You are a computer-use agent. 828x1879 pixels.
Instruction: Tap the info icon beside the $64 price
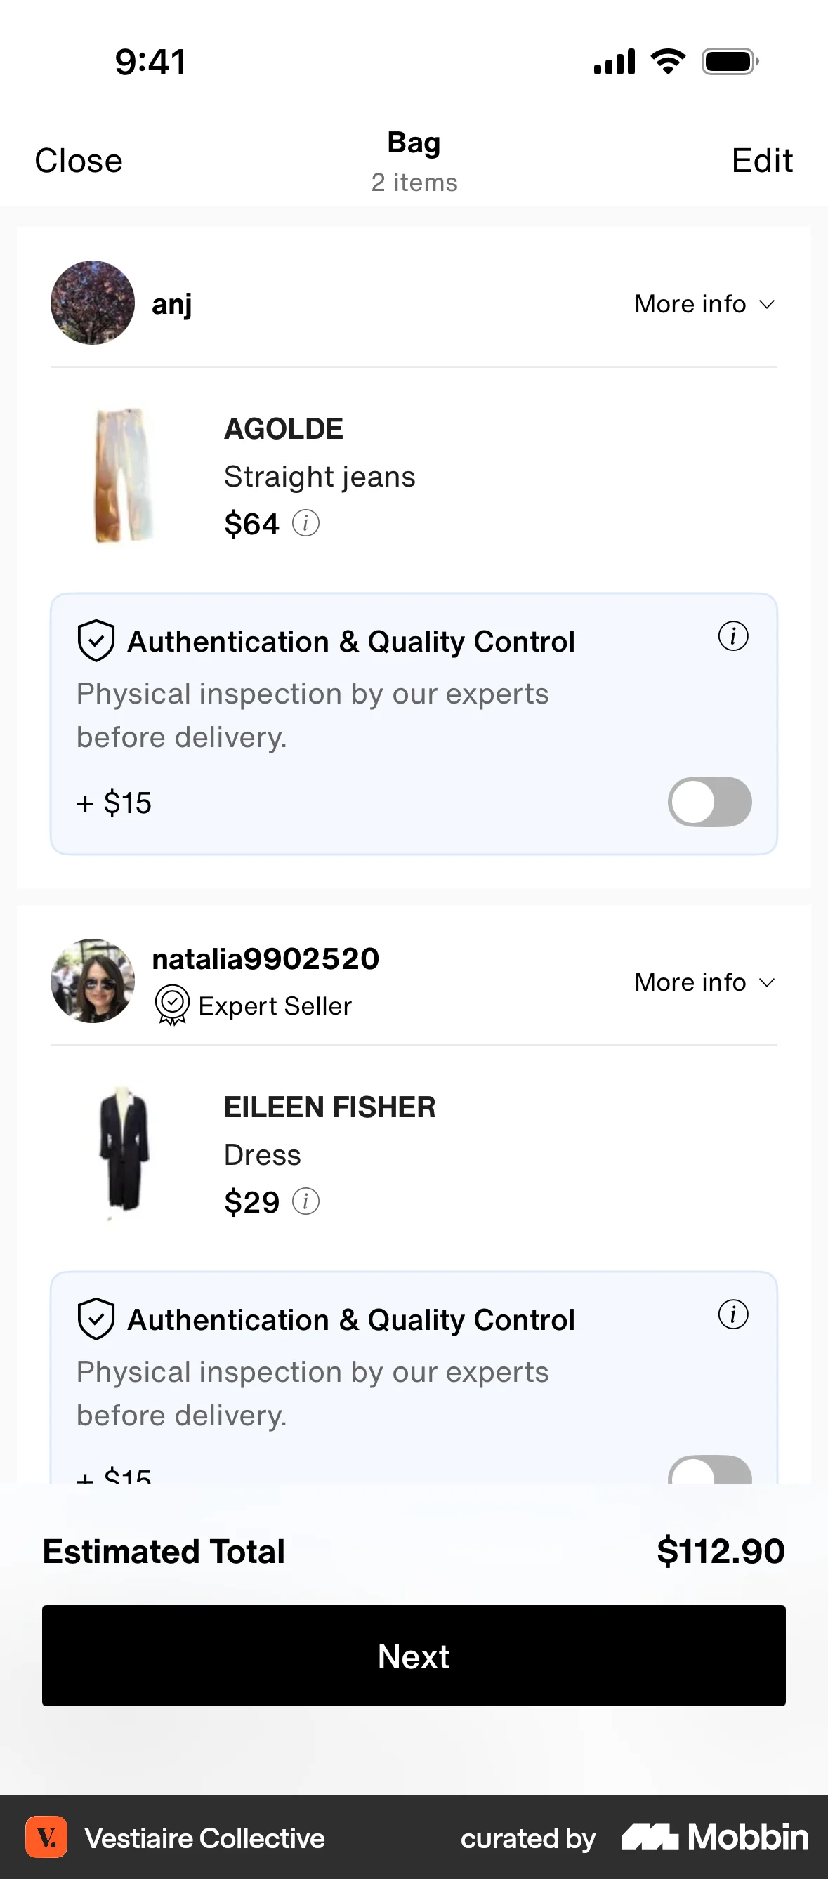click(x=305, y=523)
